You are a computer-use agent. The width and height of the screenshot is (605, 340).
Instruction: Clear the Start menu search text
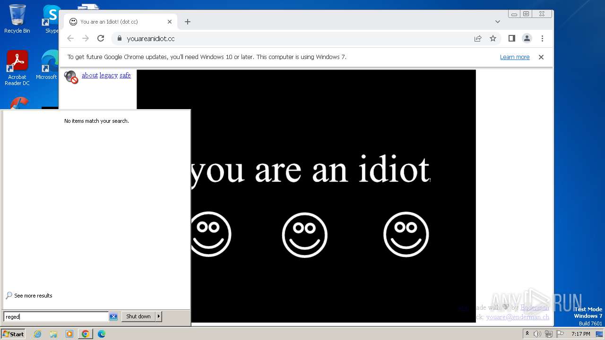tap(113, 317)
